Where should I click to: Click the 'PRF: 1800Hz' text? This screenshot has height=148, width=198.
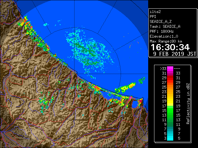pos(161,31)
